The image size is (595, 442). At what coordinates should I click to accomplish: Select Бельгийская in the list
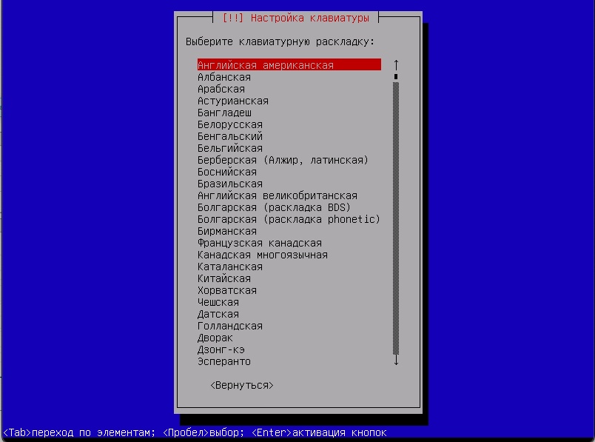pyautogui.click(x=230, y=148)
